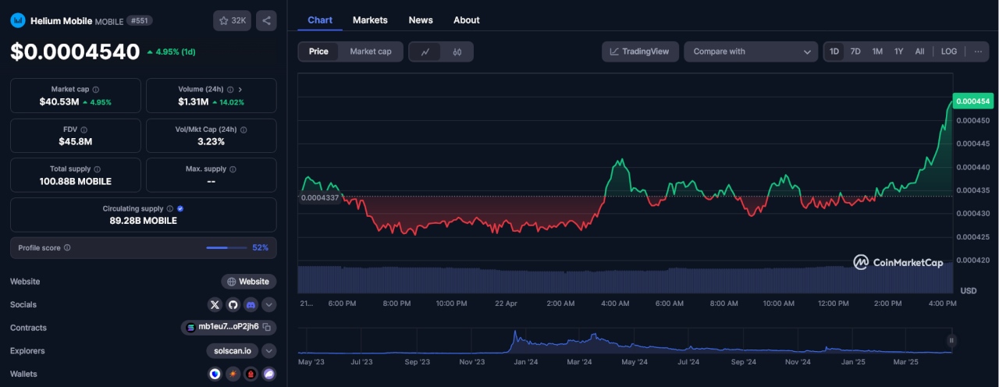Click the historical range overview chart
This screenshot has height=387, width=999.
tap(624, 341)
